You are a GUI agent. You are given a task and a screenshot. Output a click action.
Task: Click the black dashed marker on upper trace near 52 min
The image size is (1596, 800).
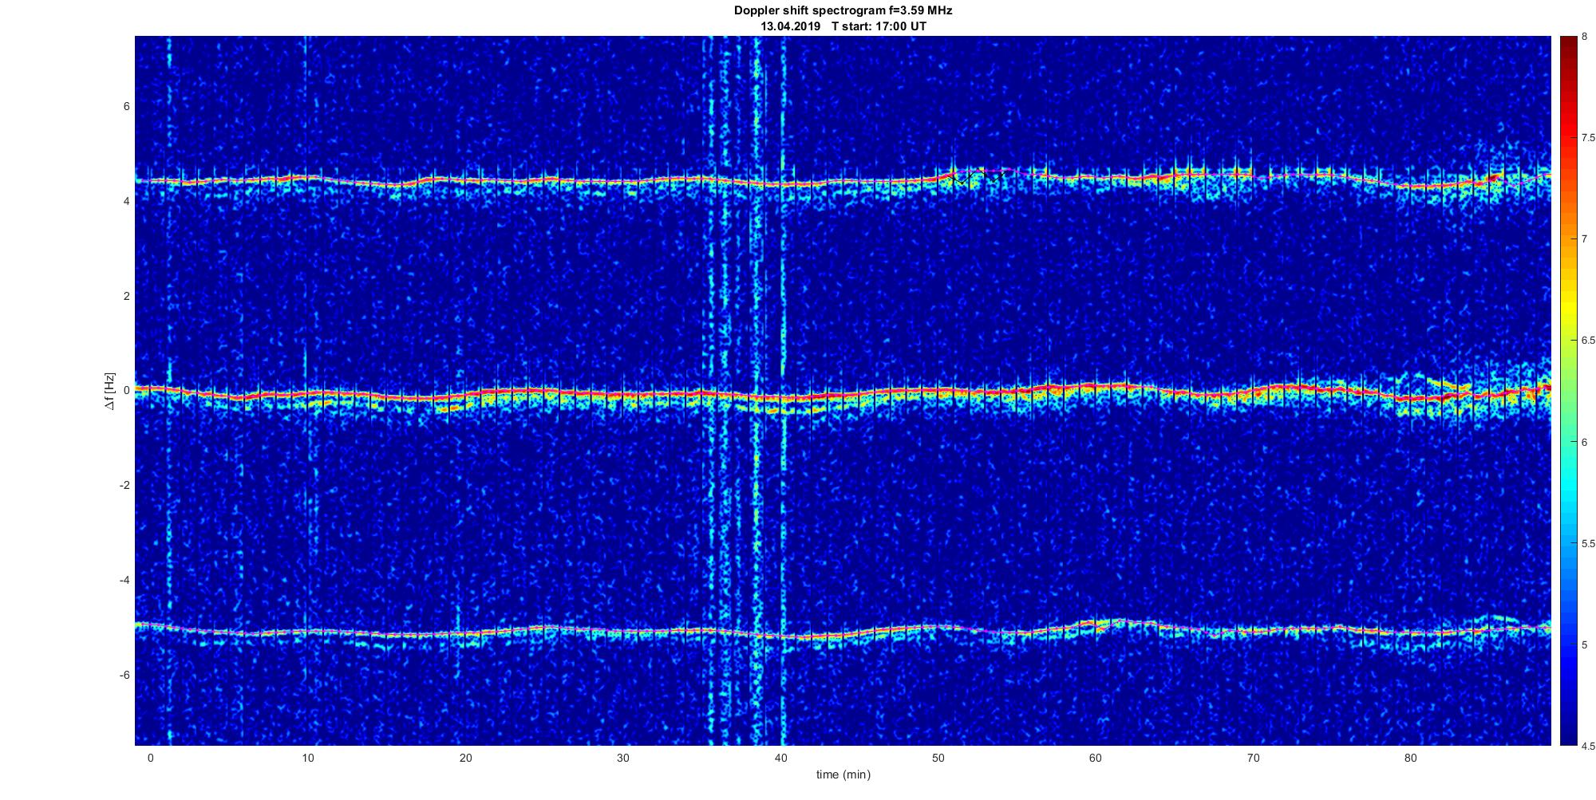pyautogui.click(x=975, y=176)
